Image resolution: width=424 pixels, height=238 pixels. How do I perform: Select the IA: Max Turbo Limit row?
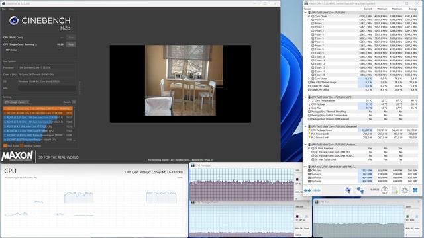pos(361,159)
